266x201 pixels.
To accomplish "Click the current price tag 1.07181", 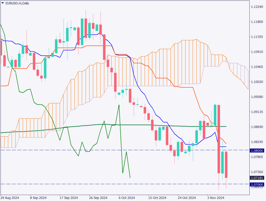I will tap(257, 178).
